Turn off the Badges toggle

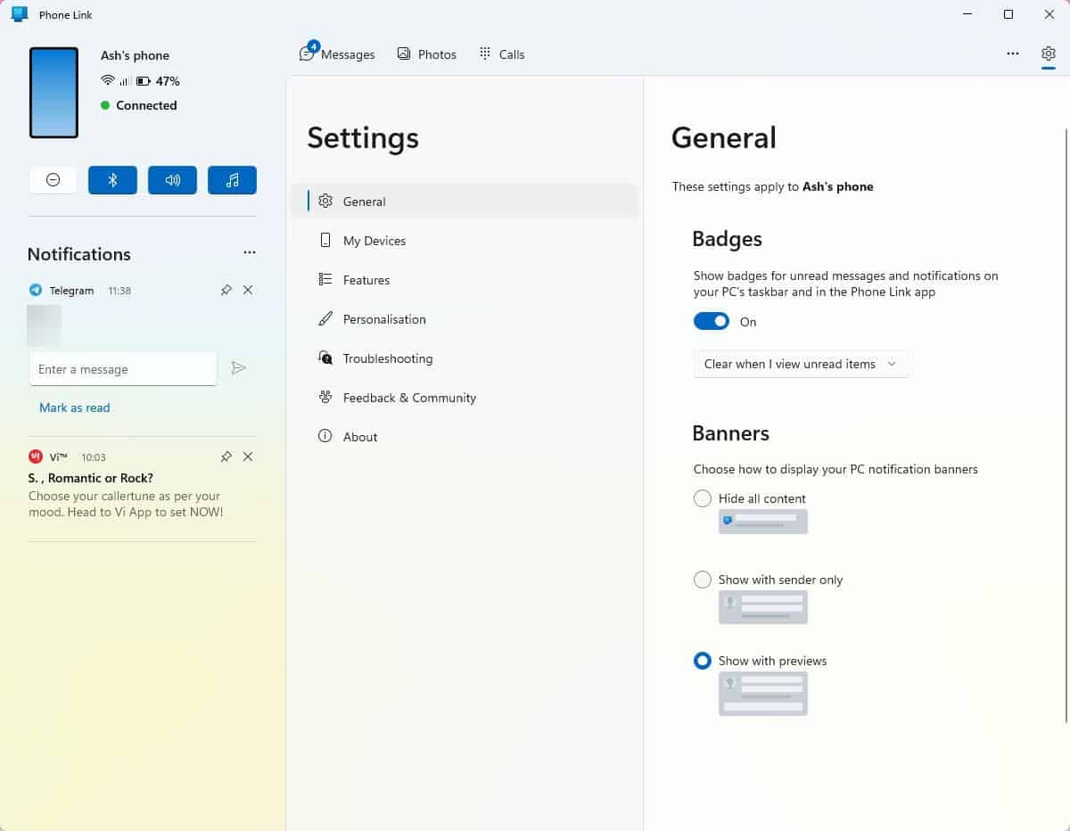click(x=711, y=321)
